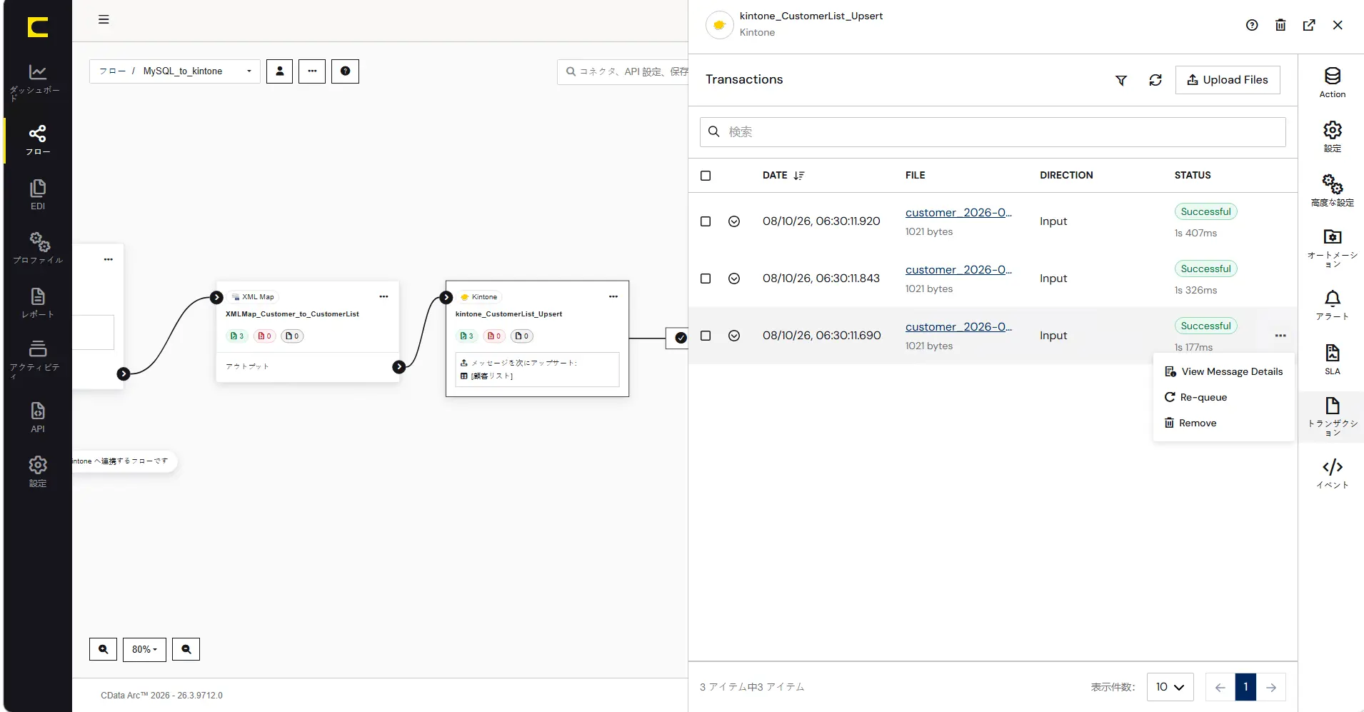The width and height of the screenshot is (1364, 712).
Task: Open the Automation (オートメーション) tab
Action: coord(1333,249)
